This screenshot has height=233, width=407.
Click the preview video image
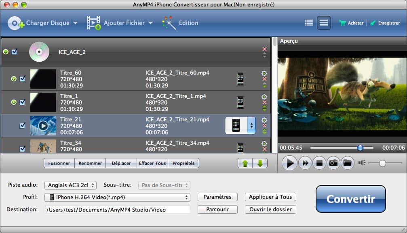coord(342,94)
